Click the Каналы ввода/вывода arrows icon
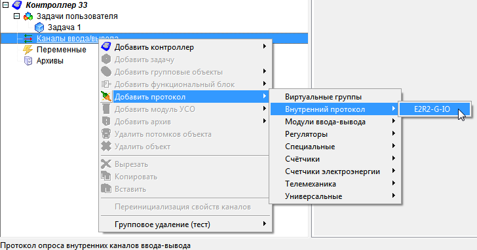This screenshot has width=477, height=250. pos(28,38)
